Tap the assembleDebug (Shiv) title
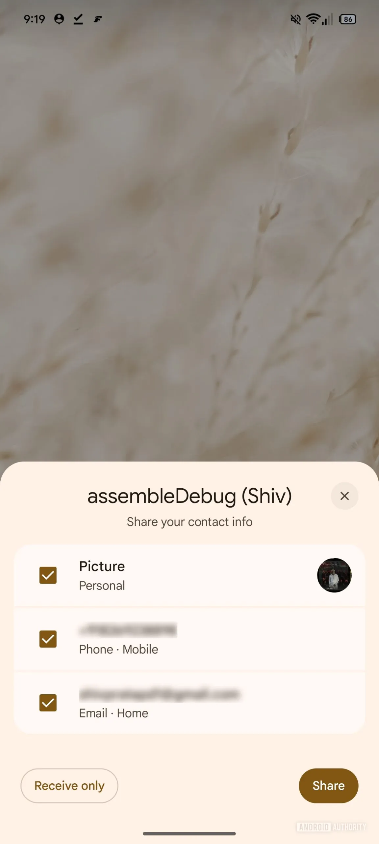This screenshot has width=379, height=844. [189, 496]
